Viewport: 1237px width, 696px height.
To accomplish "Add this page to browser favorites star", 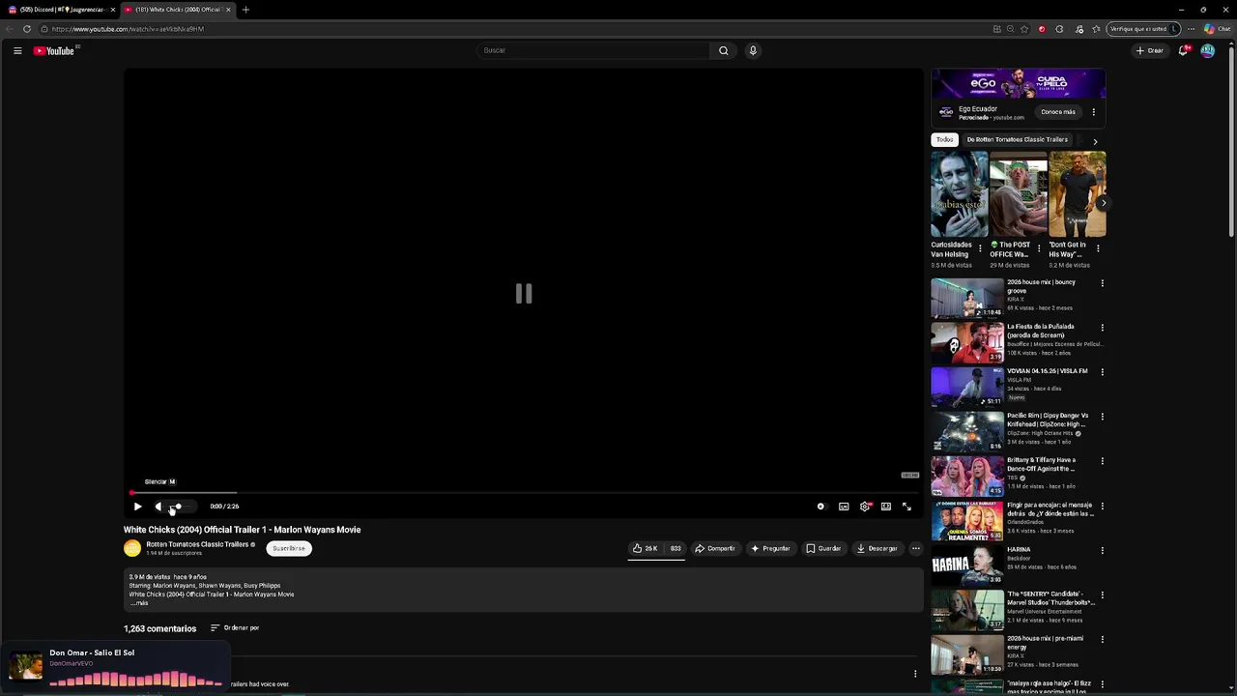I will click(x=1024, y=29).
